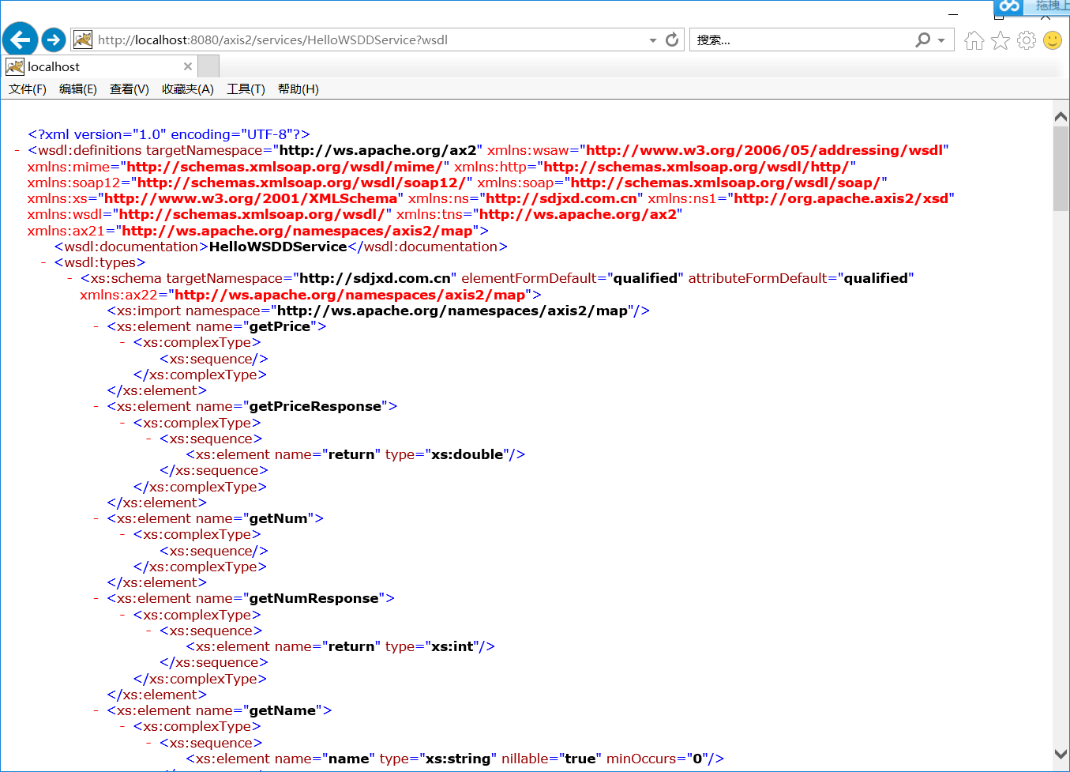This screenshot has height=772, width=1070.
Task: Click the search magnifier icon
Action: tap(922, 40)
